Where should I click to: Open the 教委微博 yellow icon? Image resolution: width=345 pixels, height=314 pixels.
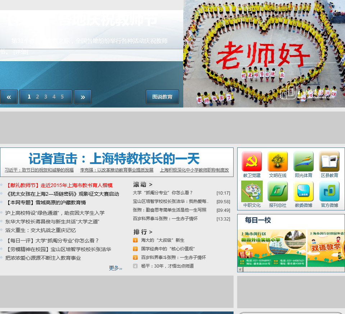point(303,191)
